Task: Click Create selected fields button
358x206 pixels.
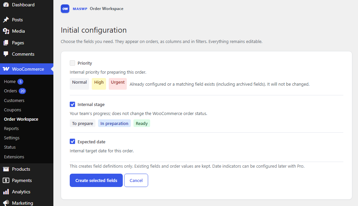Action: click(x=96, y=180)
